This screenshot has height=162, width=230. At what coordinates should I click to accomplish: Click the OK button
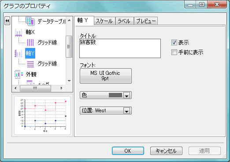pos(128,151)
